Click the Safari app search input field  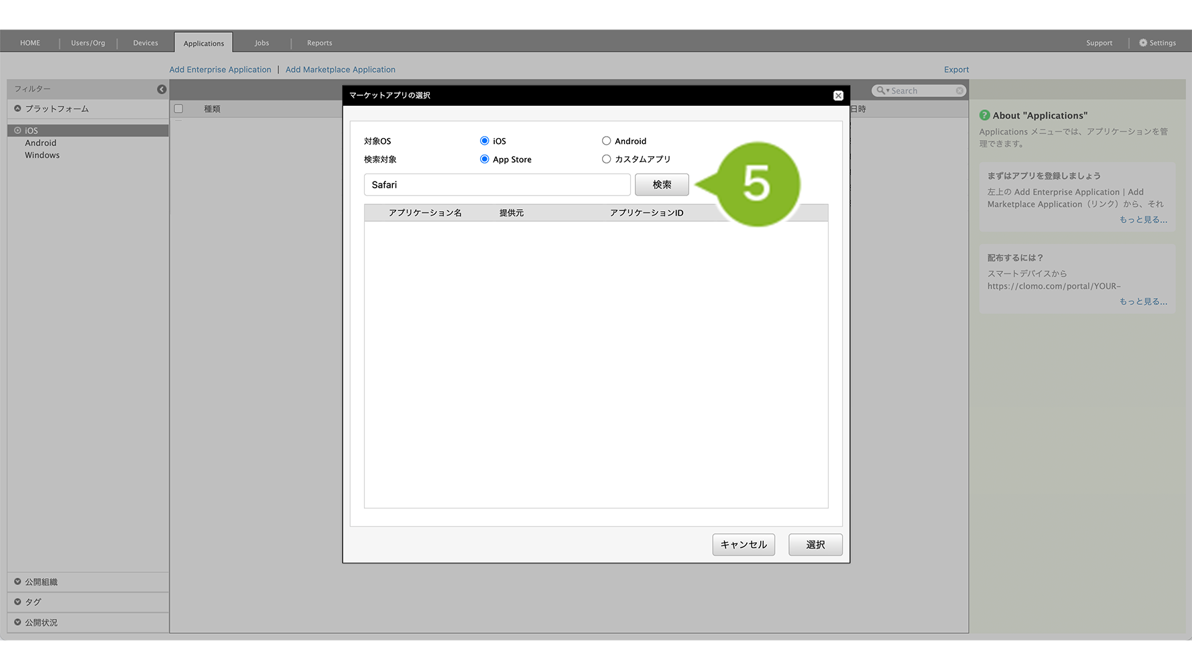click(x=497, y=185)
